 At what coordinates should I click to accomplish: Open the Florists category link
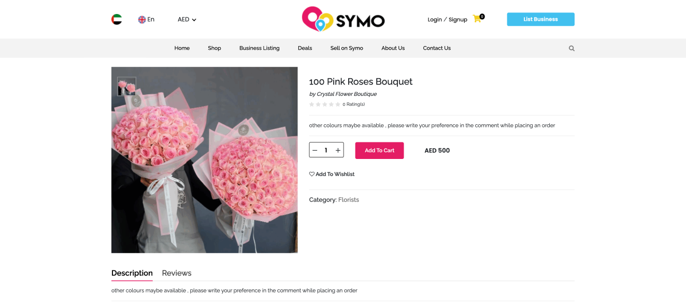tap(349, 200)
